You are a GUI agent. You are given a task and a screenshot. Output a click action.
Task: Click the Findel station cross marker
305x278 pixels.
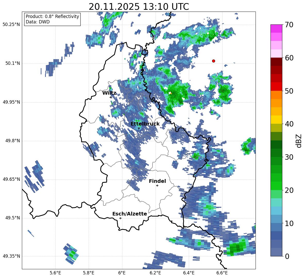click(157, 186)
